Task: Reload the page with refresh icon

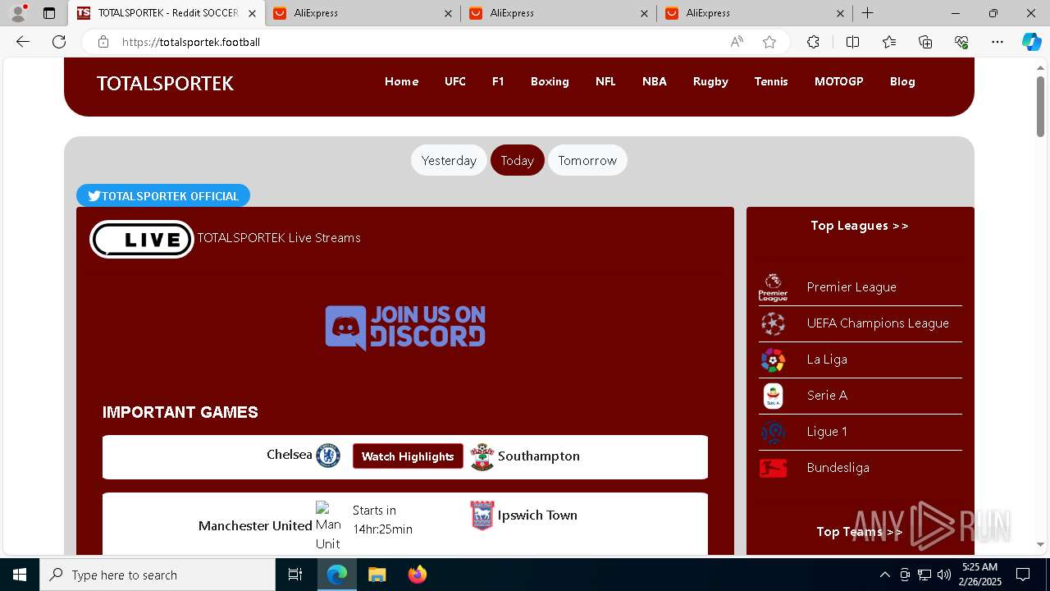Action: coord(59,42)
